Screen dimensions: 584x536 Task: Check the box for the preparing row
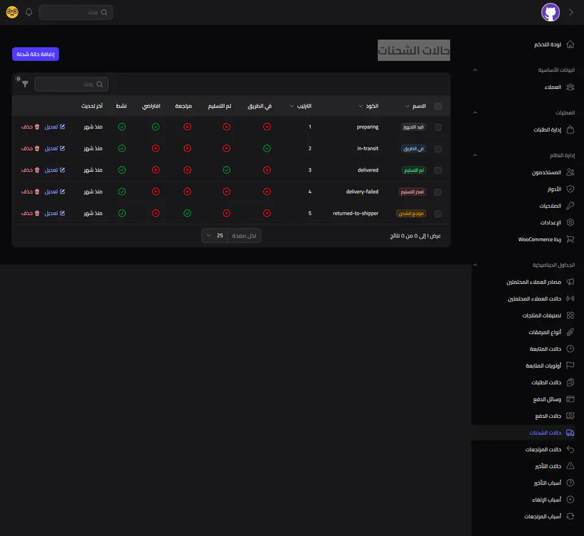[438, 127]
